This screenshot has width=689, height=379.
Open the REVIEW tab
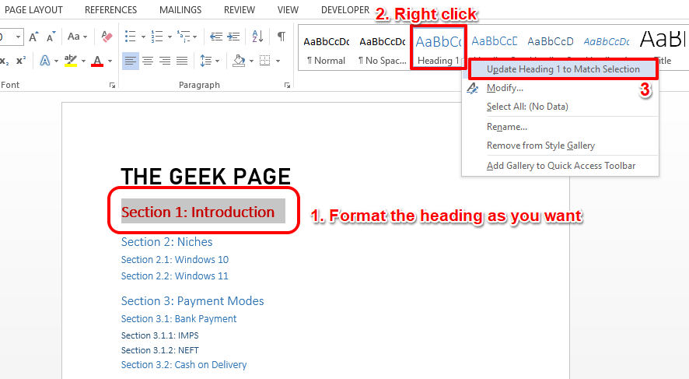point(239,9)
